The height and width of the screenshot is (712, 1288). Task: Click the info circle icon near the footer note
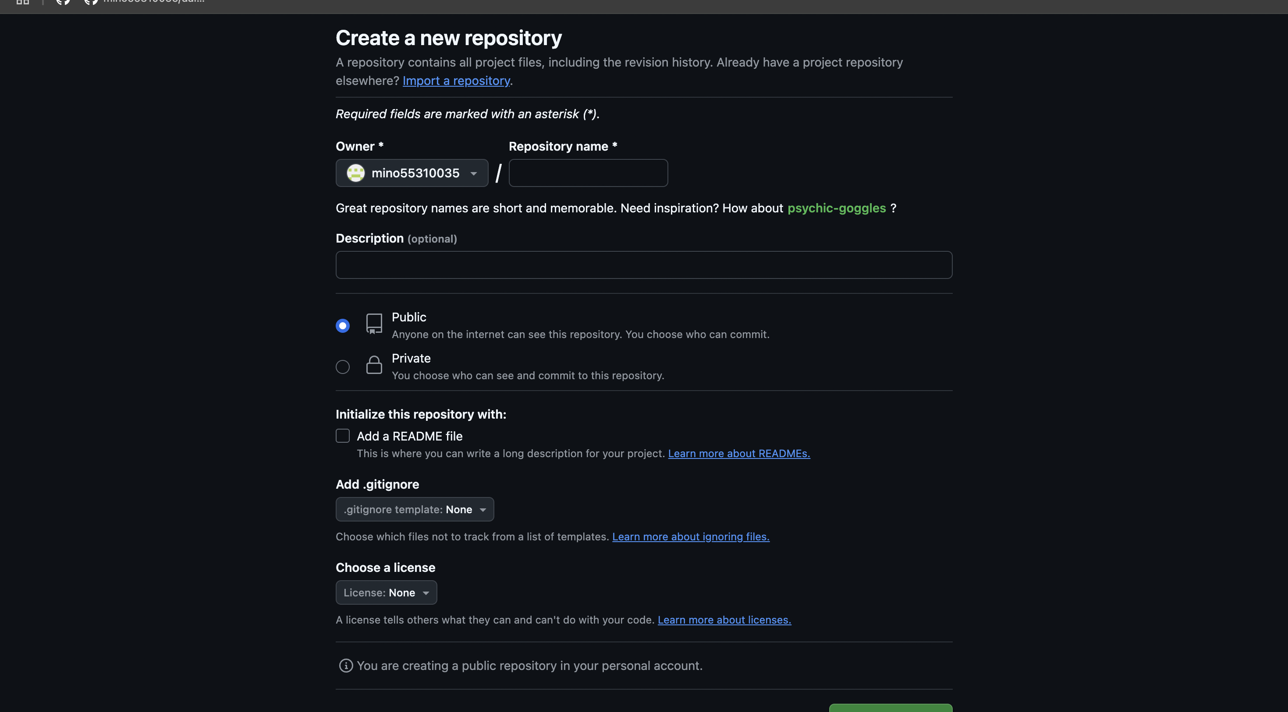pyautogui.click(x=345, y=666)
